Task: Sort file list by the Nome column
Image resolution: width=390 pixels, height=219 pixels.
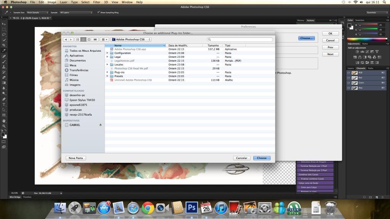Action: coord(135,46)
